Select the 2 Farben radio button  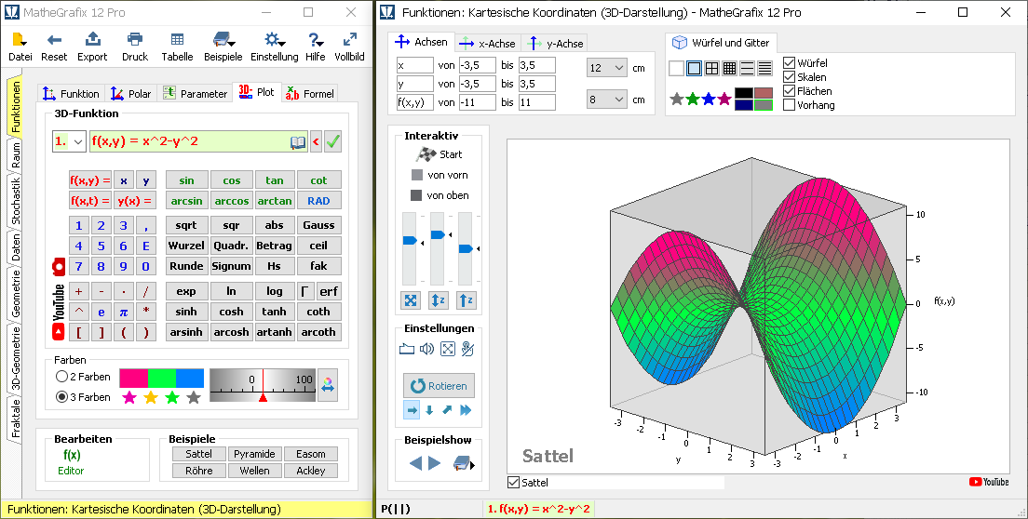coord(61,377)
